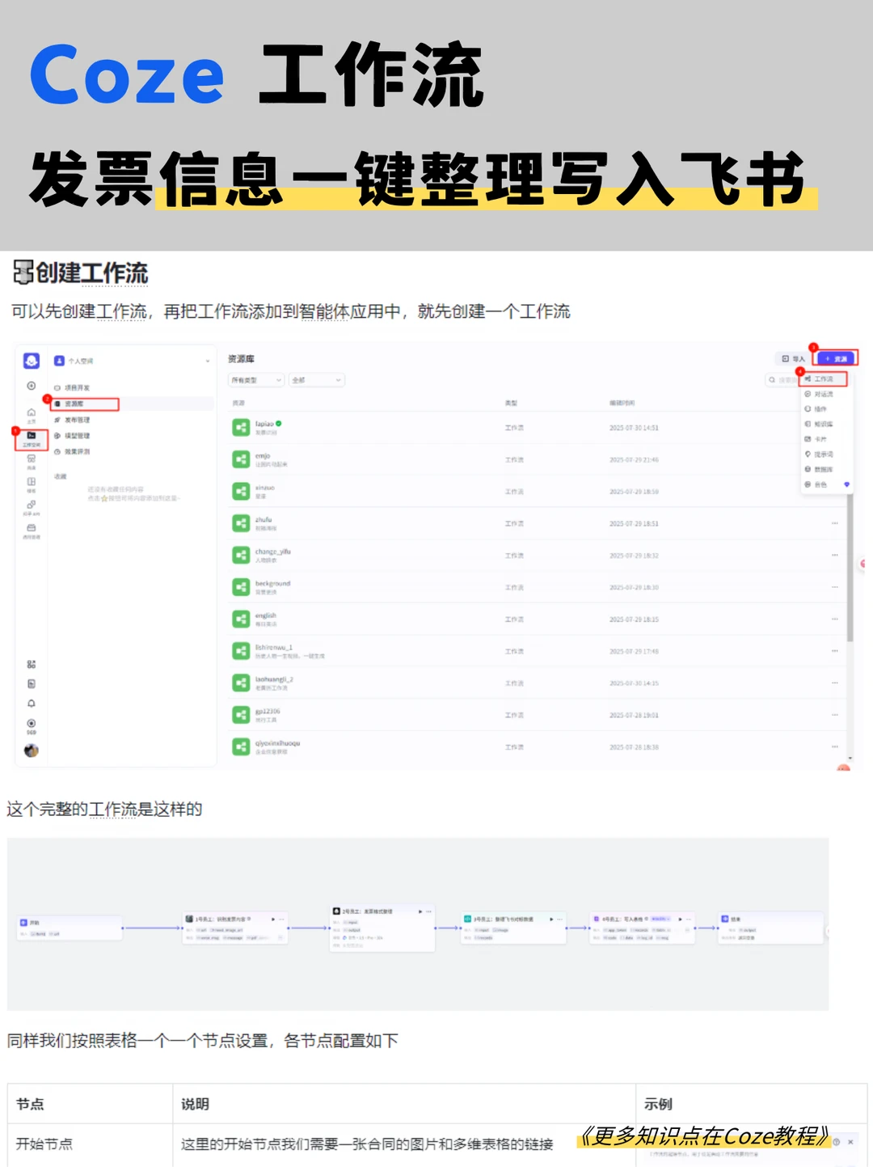
Task: Click the 3号员工 node in the workflow
Action: point(513,928)
